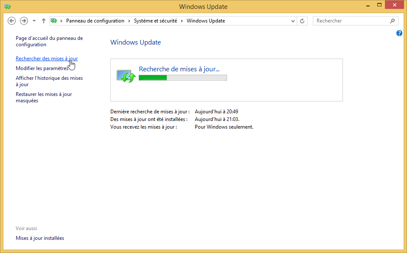Click the magnifier search icon
This screenshot has height=253, width=407.
[x=392, y=21]
